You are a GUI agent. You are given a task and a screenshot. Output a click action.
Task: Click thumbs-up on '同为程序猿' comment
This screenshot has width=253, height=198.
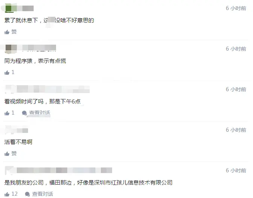(x=7, y=73)
